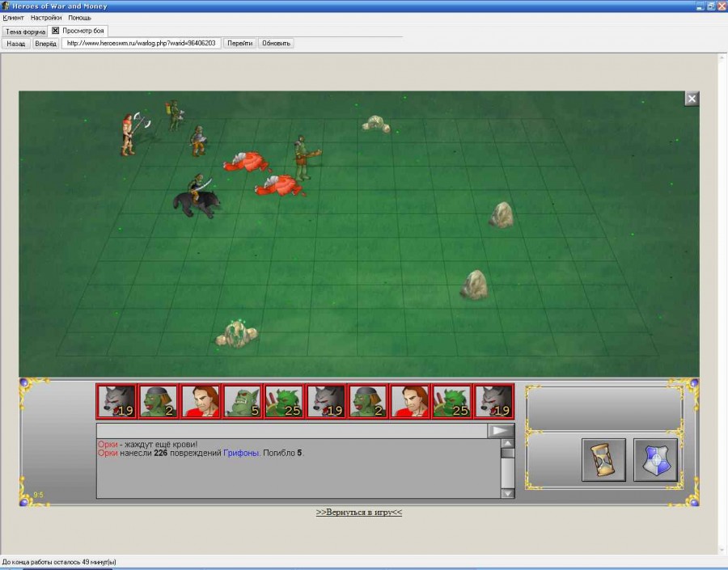Screen dimensions: 728x570
Task: Click the second hero portrait in queue
Action: (x=410, y=401)
